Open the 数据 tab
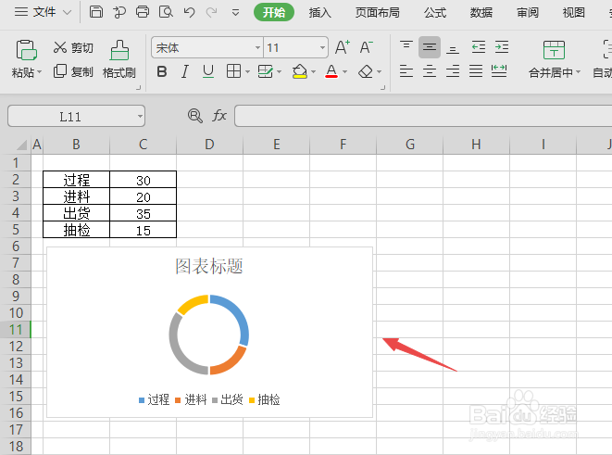612x455 pixels. point(481,12)
